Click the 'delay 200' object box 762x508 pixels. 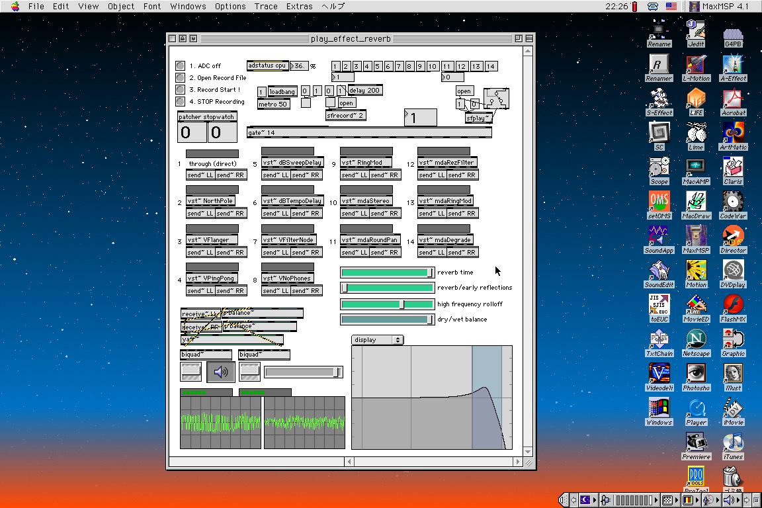click(x=364, y=91)
